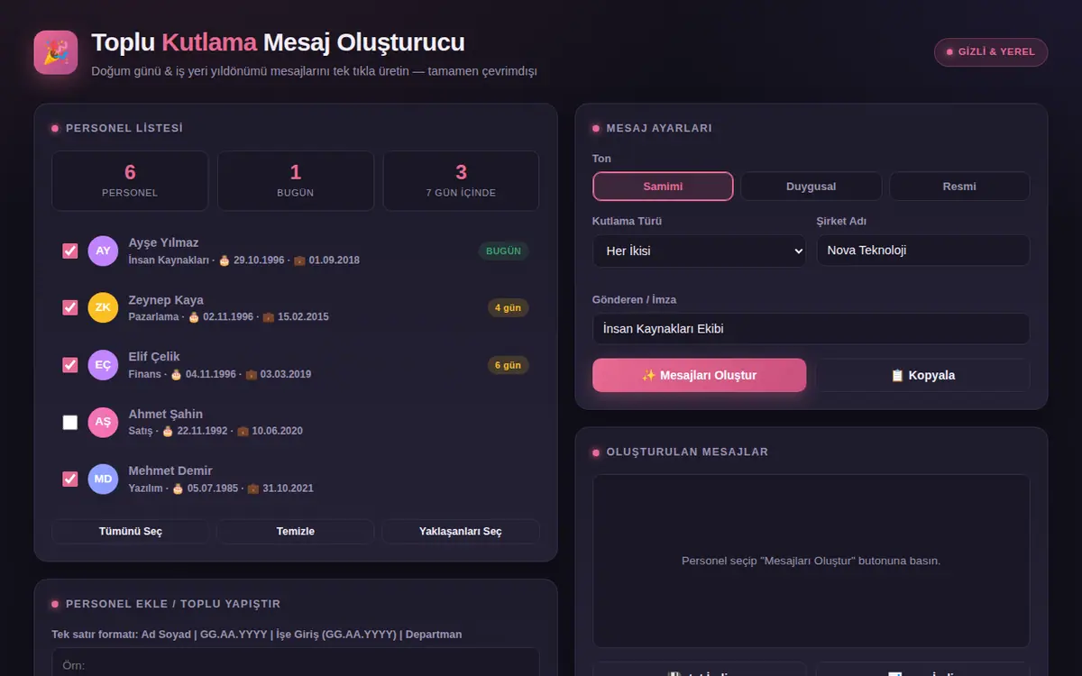Click Ayşe Yılmaz's AY avatar
This screenshot has height=676, width=1082.
103,251
